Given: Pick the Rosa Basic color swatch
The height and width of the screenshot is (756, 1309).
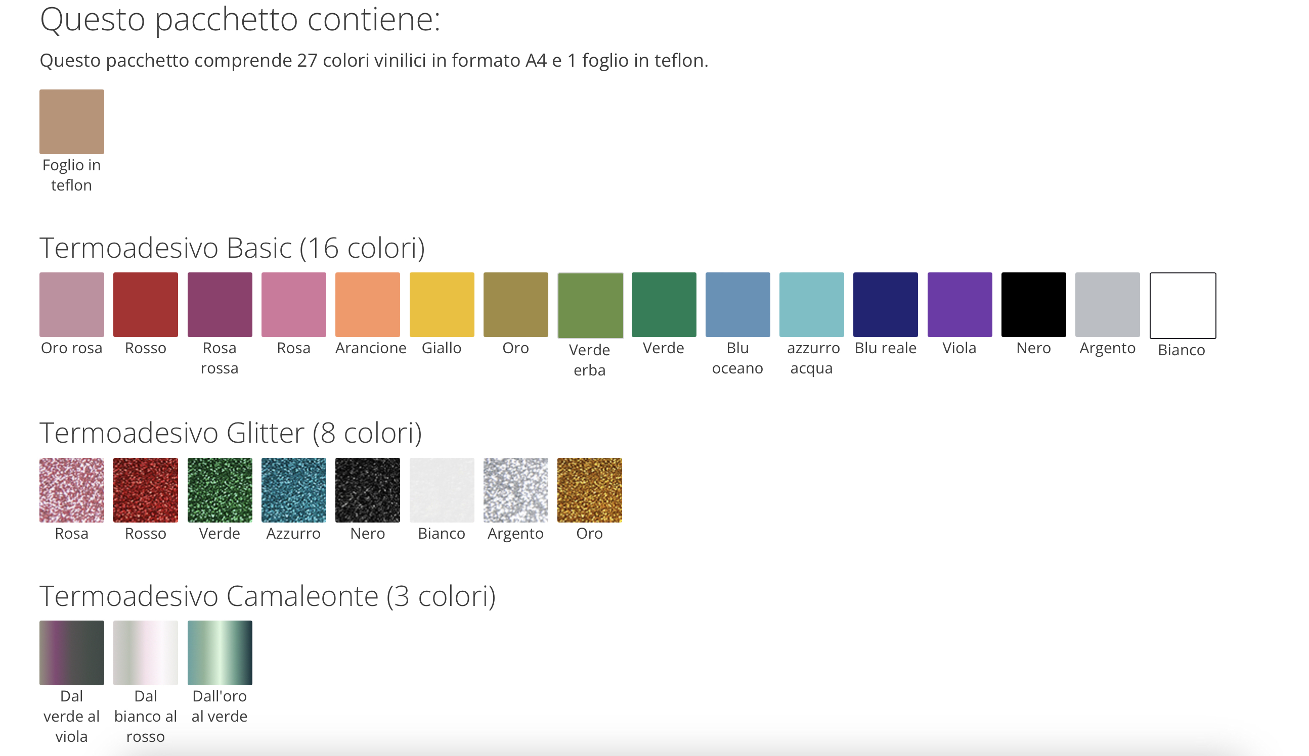Looking at the screenshot, I should tap(293, 305).
